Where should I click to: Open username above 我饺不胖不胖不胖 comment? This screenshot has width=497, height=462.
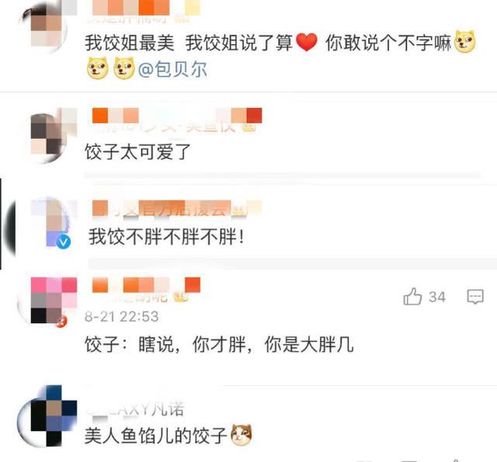point(169,209)
